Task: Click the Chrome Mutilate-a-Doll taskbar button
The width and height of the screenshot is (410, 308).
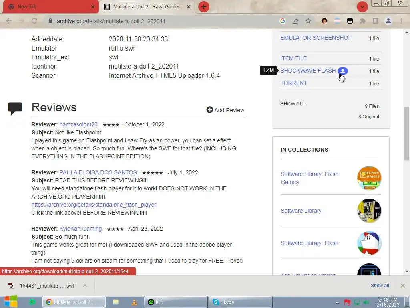Action: pos(74,302)
